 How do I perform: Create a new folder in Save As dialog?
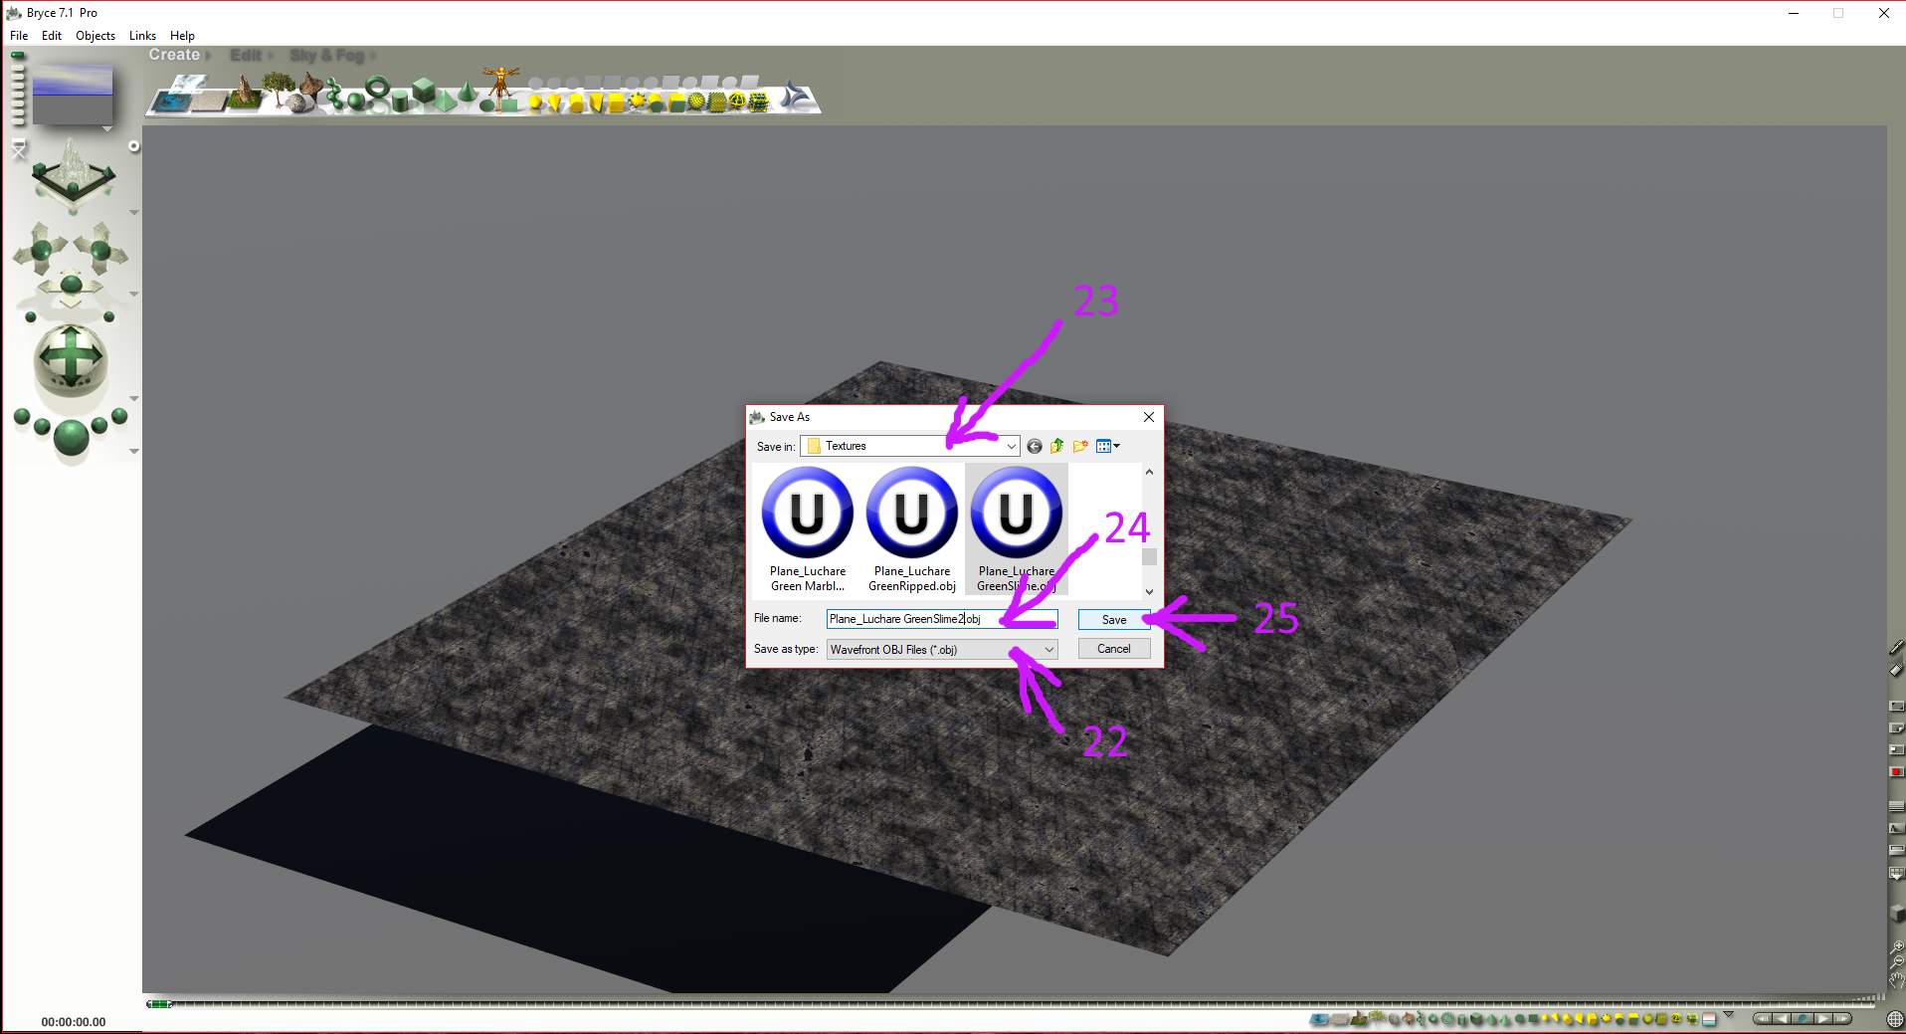1080,447
